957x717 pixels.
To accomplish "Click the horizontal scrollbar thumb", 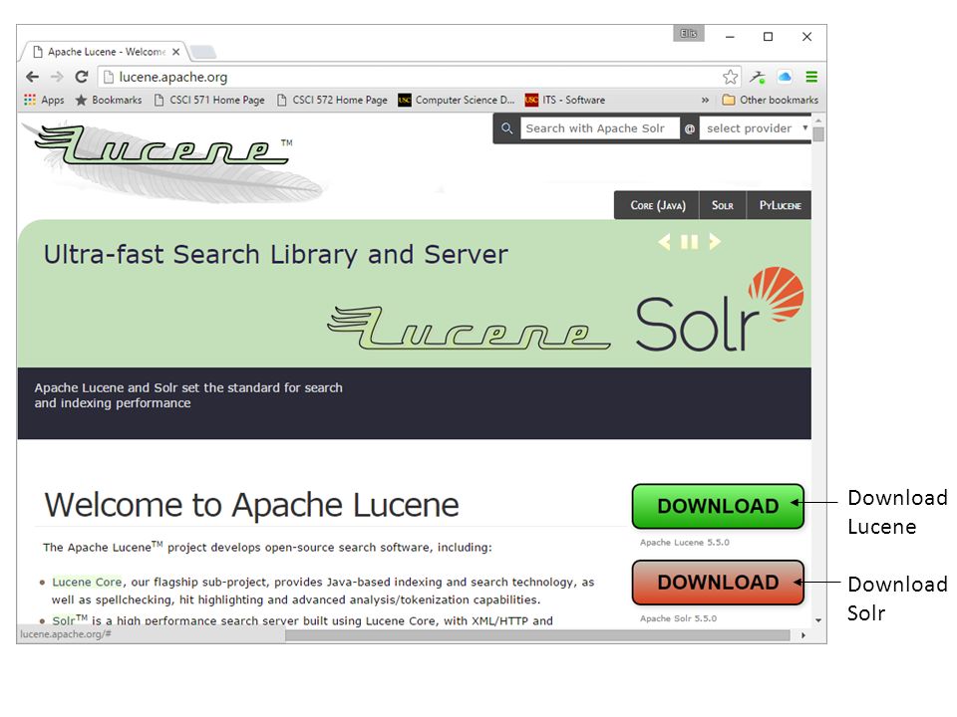I will 537,635.
